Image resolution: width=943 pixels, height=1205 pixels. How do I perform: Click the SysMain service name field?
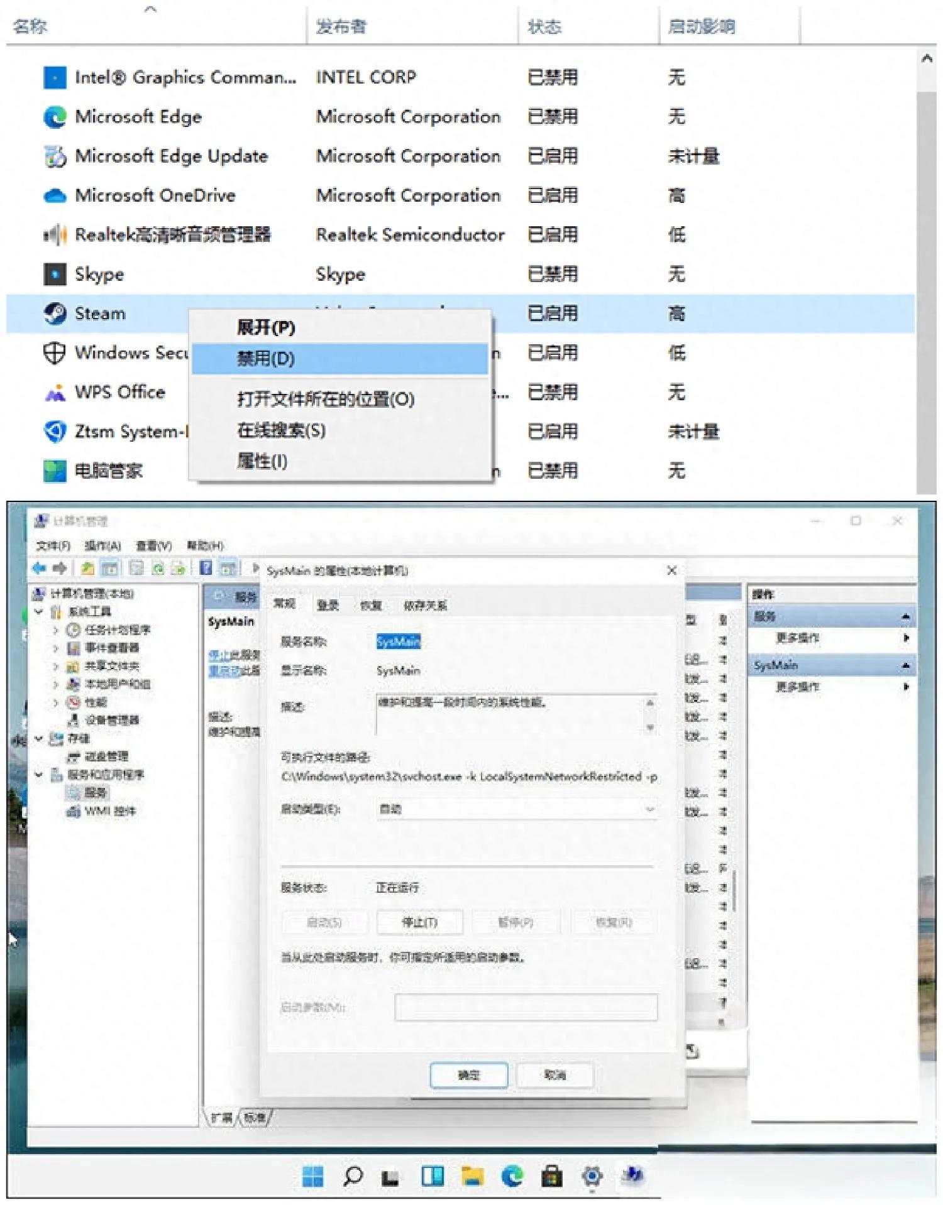398,641
